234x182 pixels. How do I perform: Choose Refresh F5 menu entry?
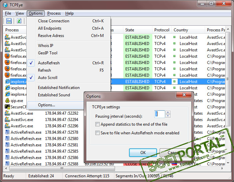pyautogui.click(x=69, y=70)
